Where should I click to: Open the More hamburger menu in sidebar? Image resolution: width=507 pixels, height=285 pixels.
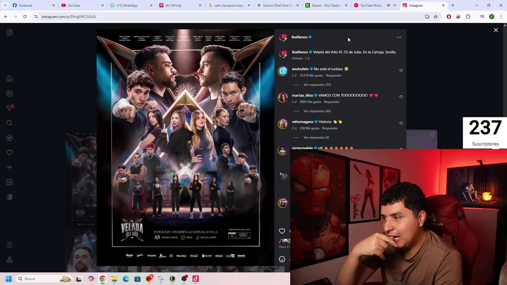tap(10, 245)
